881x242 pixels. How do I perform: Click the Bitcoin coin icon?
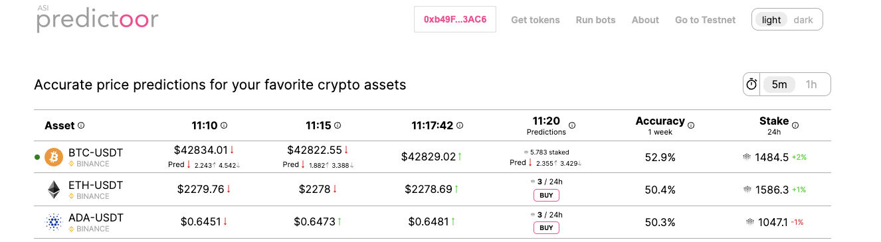click(x=53, y=157)
